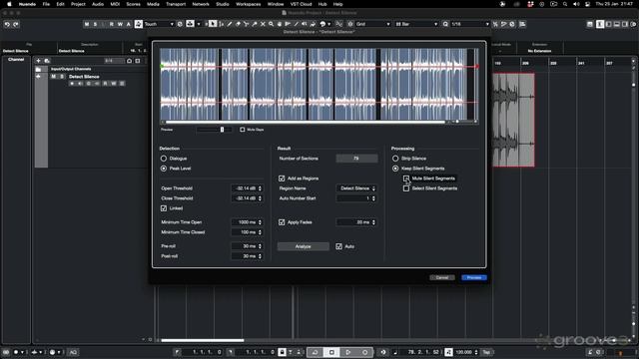Screen dimensions: 639x359
Task: Toggle the Mute Gaps preview checkbox
Action: (x=243, y=130)
